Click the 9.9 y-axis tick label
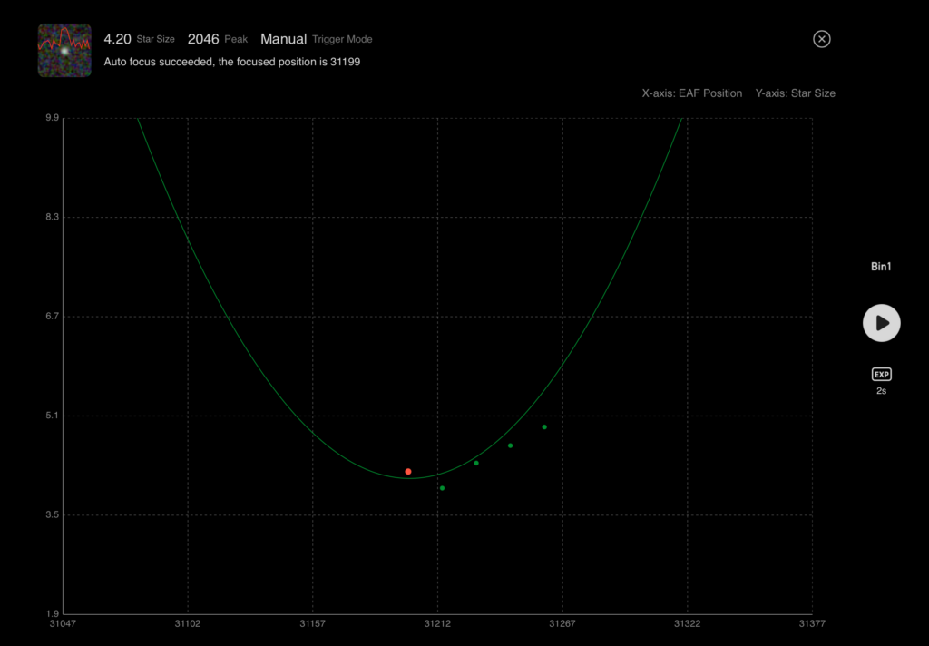The height and width of the screenshot is (646, 929). (52, 118)
